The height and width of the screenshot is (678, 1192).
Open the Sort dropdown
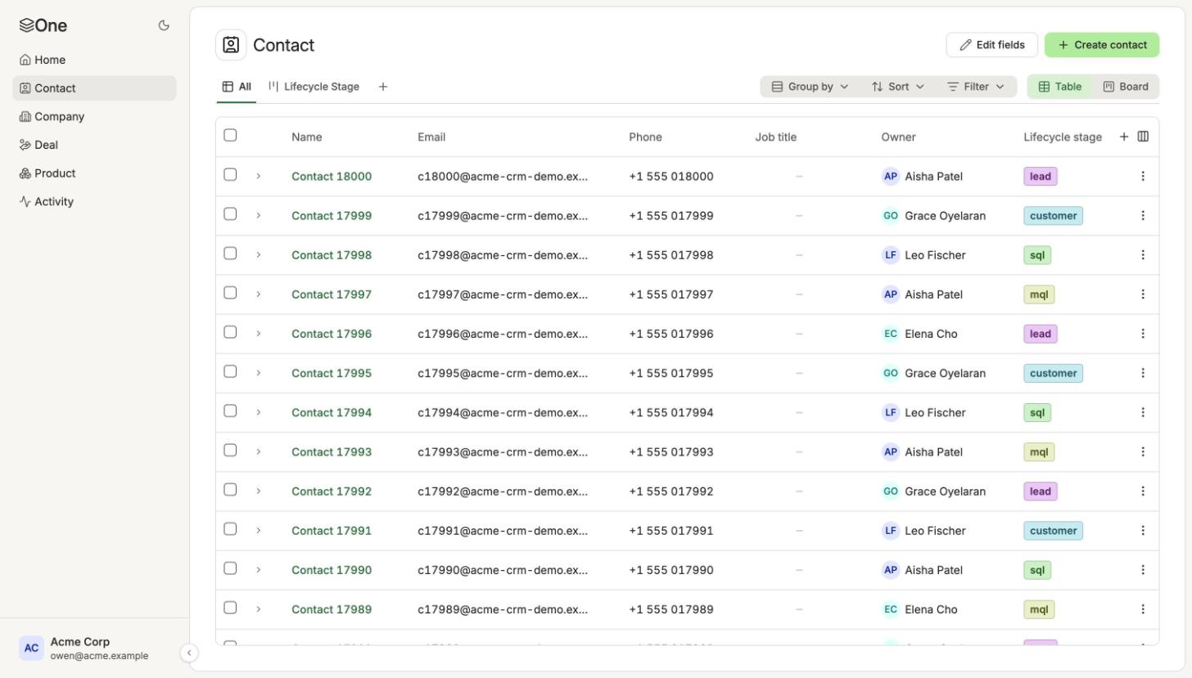[x=898, y=87]
